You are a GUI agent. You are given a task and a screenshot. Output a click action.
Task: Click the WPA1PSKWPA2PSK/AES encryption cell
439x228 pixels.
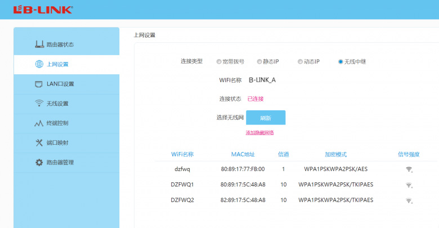[335, 169]
